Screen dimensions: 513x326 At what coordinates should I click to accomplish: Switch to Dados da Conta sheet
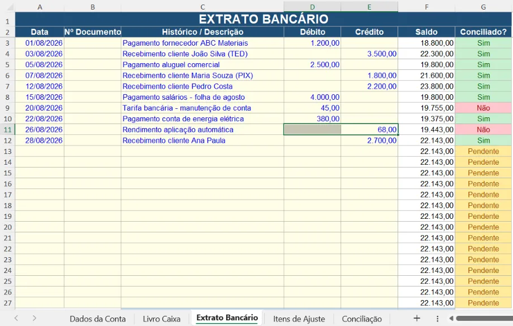pos(97,319)
